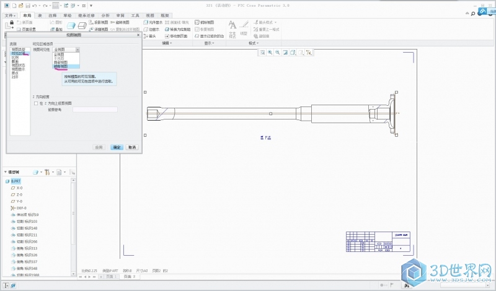Click the Undo arrow icon

[x=35, y=6]
